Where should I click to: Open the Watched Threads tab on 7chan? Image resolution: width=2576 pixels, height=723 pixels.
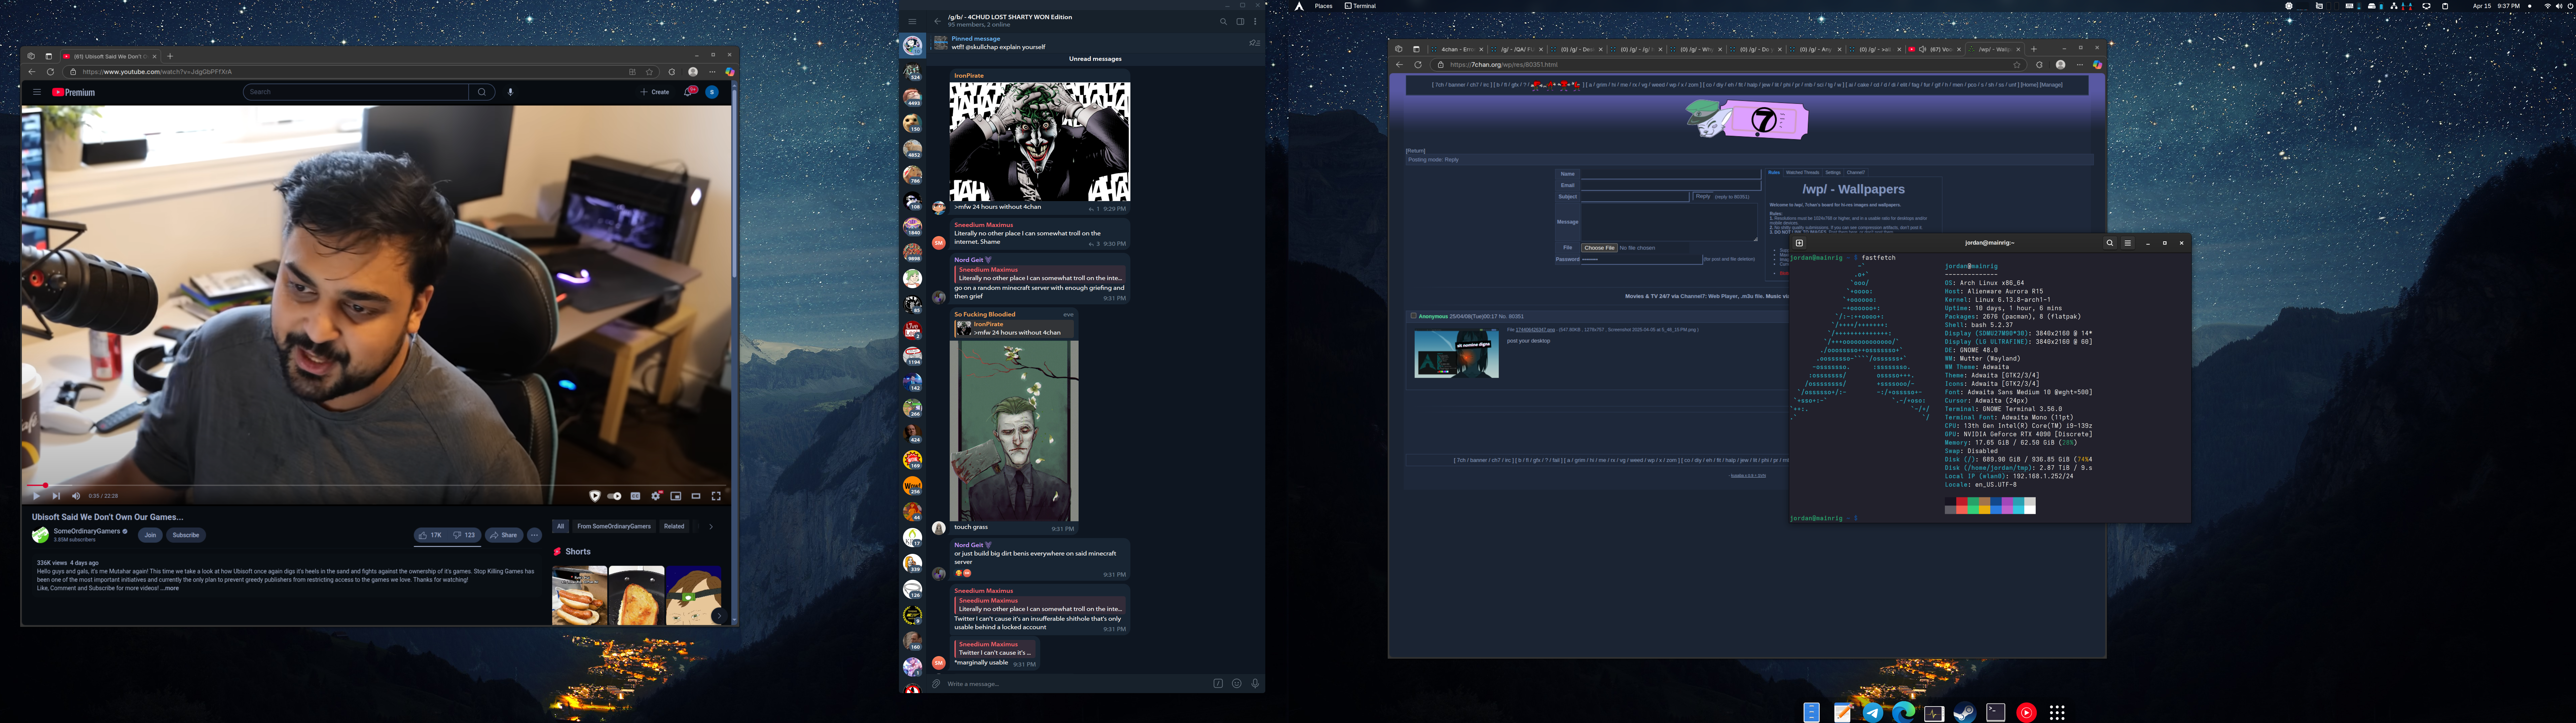point(1803,173)
